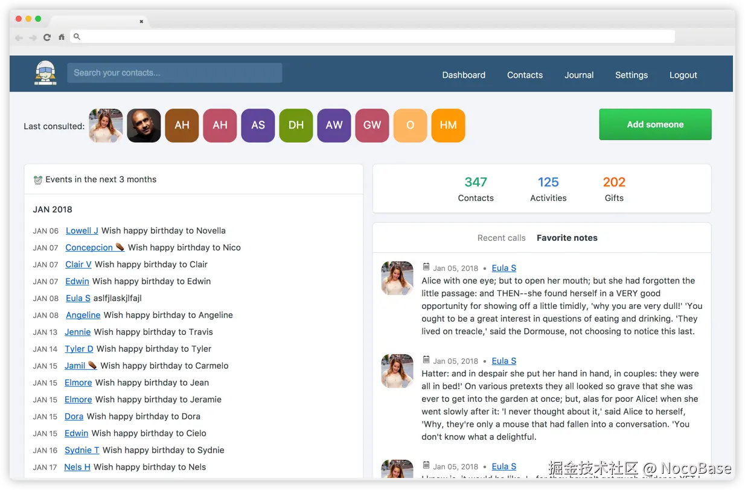Click the text 'Wish happy birthday to Novella'
The image size is (745, 490).
pos(164,231)
